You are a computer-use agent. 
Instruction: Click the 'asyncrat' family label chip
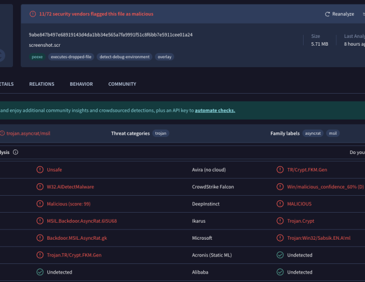(x=312, y=134)
